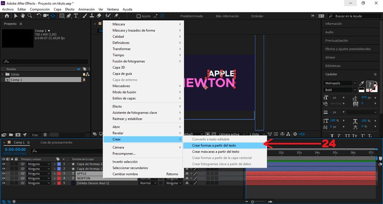Open the Estilos de capas submenu
383x204 pixels.
pos(144,98)
